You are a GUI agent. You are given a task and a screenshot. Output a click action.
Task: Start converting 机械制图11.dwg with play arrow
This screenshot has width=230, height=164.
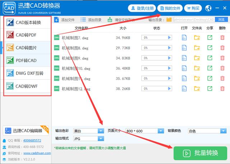[169, 78]
